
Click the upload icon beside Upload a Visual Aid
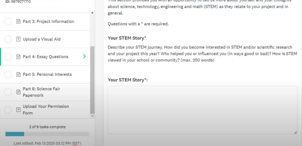[18, 39]
